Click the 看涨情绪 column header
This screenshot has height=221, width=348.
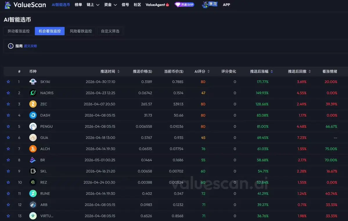tap(330, 71)
